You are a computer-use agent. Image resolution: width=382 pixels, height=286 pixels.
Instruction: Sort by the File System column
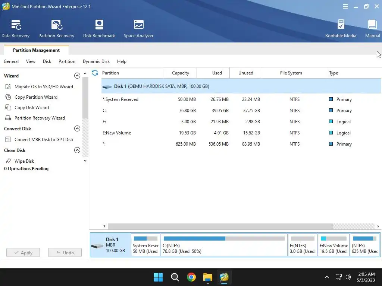[294, 73]
